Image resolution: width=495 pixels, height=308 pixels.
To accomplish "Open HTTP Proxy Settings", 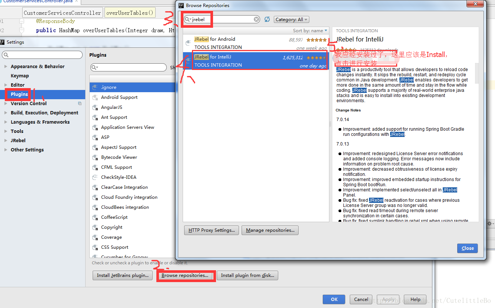I will pos(212,230).
